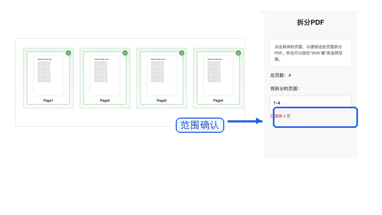Screen dimensions: 382x215
Task: Uncheck the green checkmark on Page3
Action: point(182,53)
